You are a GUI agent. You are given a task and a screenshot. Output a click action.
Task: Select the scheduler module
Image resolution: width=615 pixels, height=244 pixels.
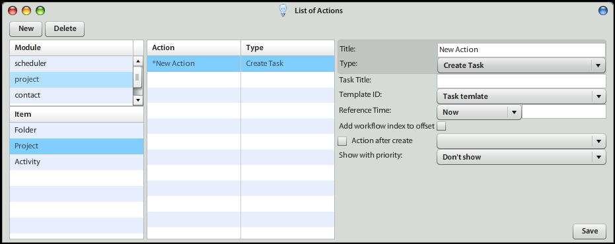tap(71, 63)
